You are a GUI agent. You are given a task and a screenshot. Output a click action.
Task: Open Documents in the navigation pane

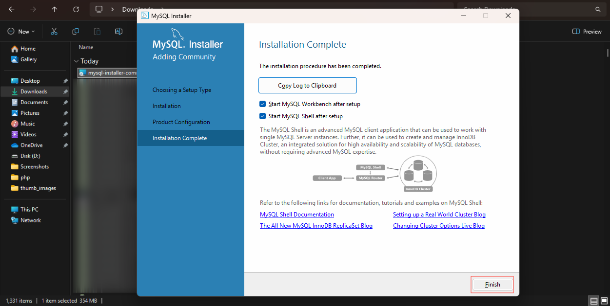coord(35,102)
